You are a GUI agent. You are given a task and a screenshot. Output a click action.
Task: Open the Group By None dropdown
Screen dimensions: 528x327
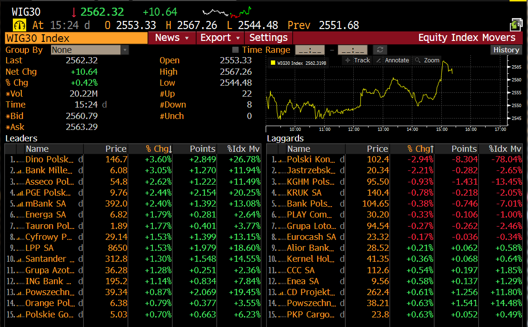pos(90,50)
